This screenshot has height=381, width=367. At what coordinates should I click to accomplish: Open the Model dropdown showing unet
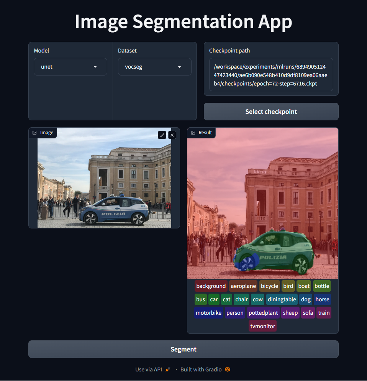[70, 67]
